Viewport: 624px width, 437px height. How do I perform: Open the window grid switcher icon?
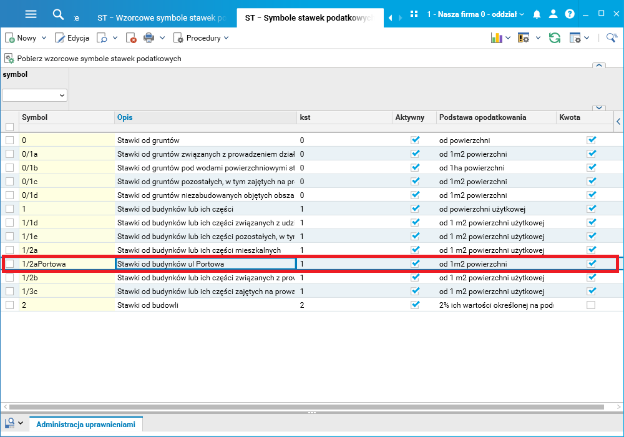414,14
